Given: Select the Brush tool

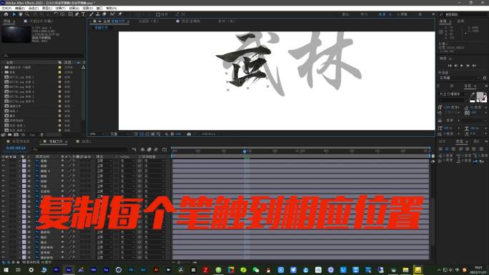Looking at the screenshot, I should click(x=92, y=14).
